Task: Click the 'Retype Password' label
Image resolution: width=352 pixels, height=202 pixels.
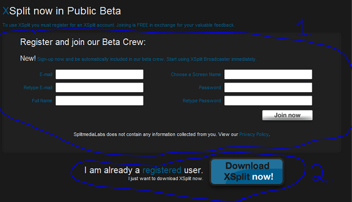Action: (x=202, y=101)
